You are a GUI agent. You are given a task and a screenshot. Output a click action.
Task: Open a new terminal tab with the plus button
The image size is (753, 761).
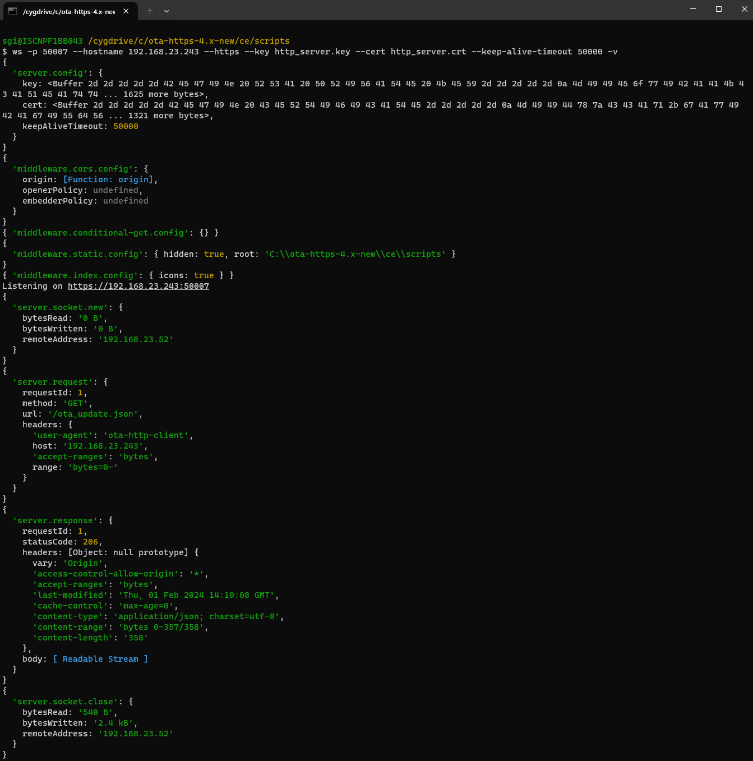point(150,11)
